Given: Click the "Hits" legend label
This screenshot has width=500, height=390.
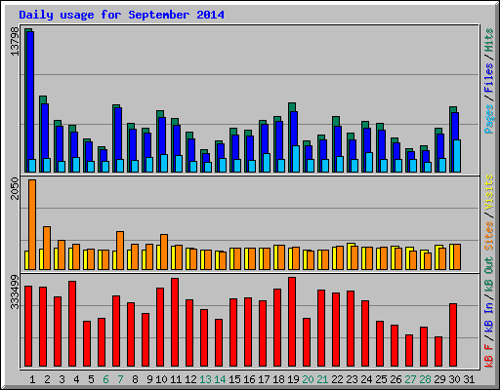Looking at the screenshot, I should pos(488,40).
